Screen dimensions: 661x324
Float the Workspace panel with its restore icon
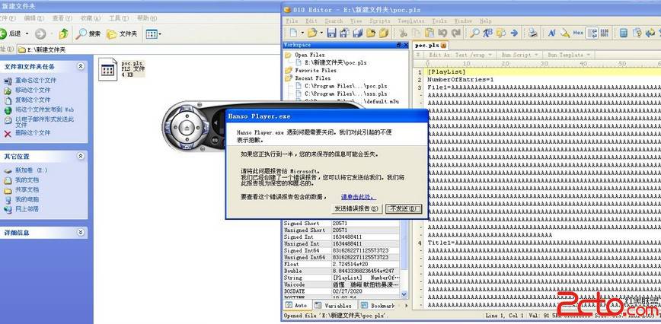(399, 45)
